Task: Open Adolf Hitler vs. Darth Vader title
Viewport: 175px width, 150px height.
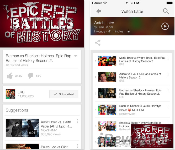Action: tap(56, 124)
